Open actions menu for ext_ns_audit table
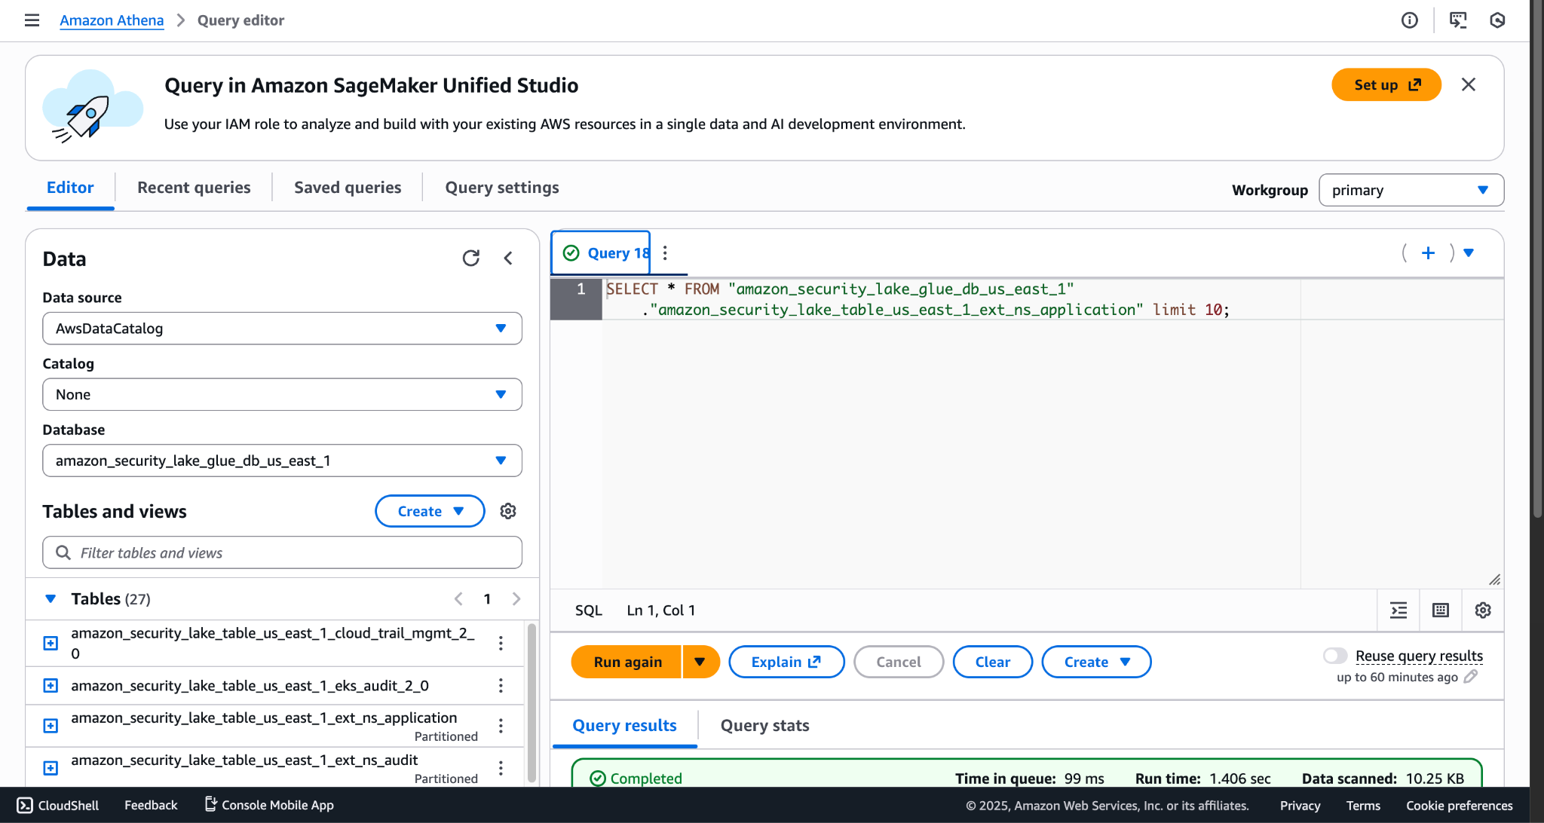Viewport: 1544px width, 823px height. tap(501, 768)
